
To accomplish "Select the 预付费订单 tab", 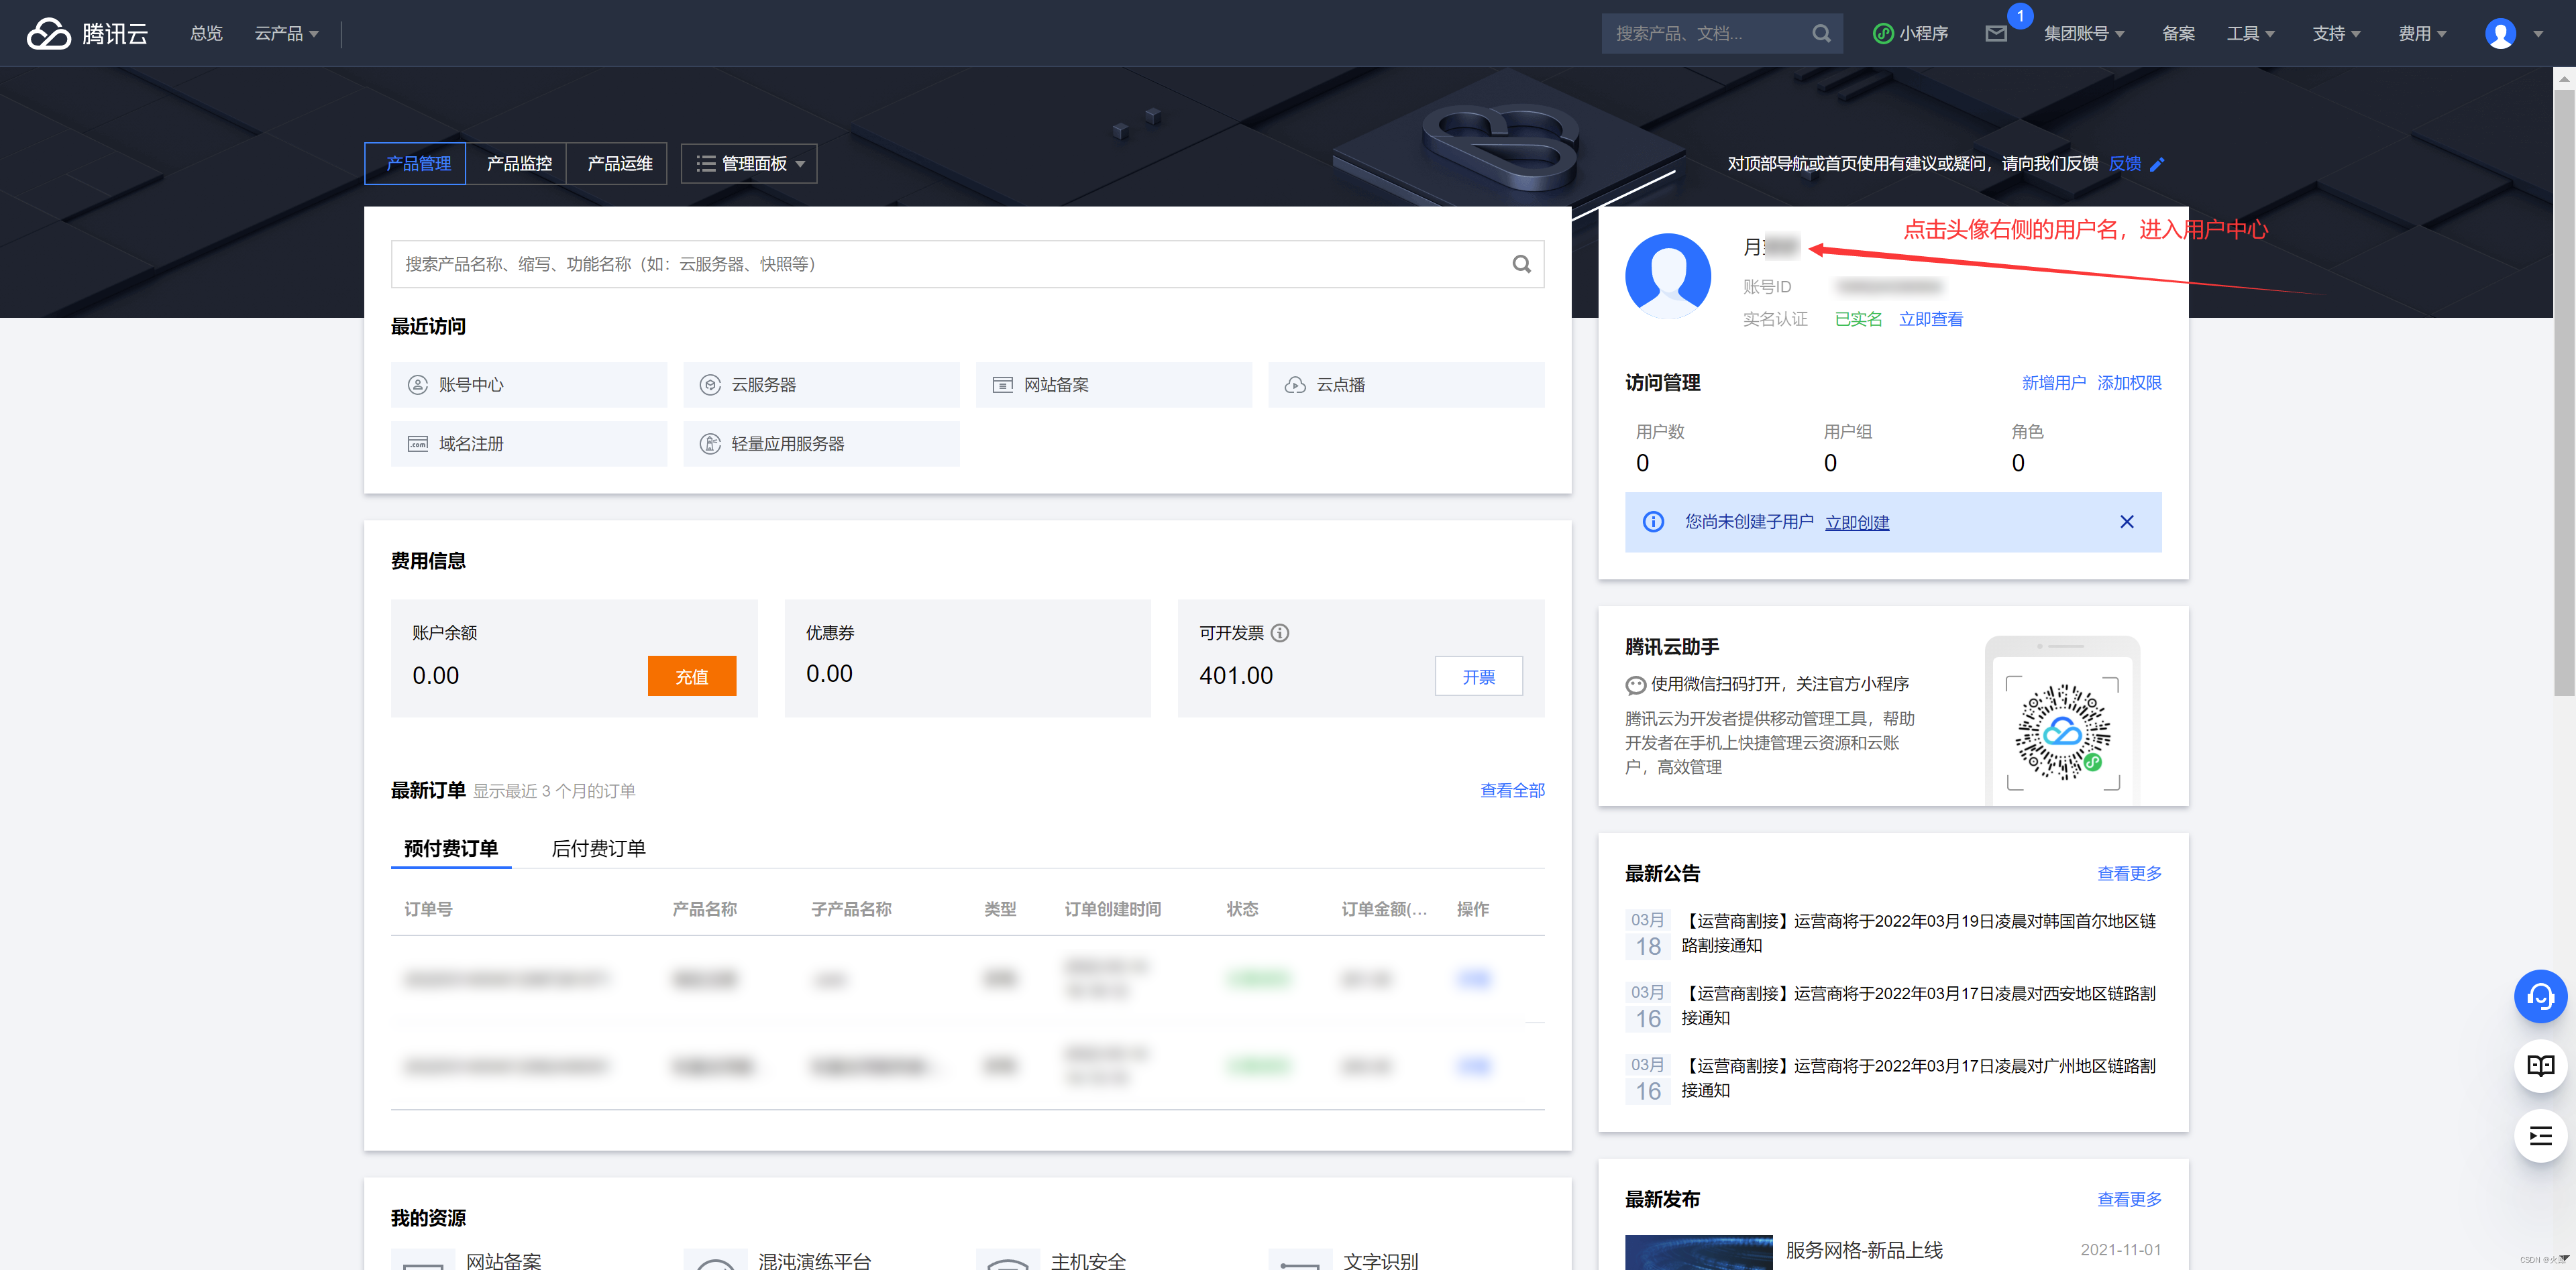I will pyautogui.click(x=451, y=848).
